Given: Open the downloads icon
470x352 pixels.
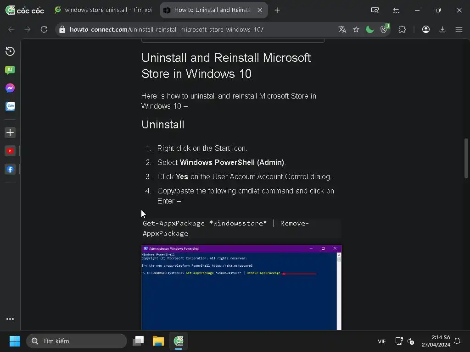Looking at the screenshot, I should pos(442,29).
